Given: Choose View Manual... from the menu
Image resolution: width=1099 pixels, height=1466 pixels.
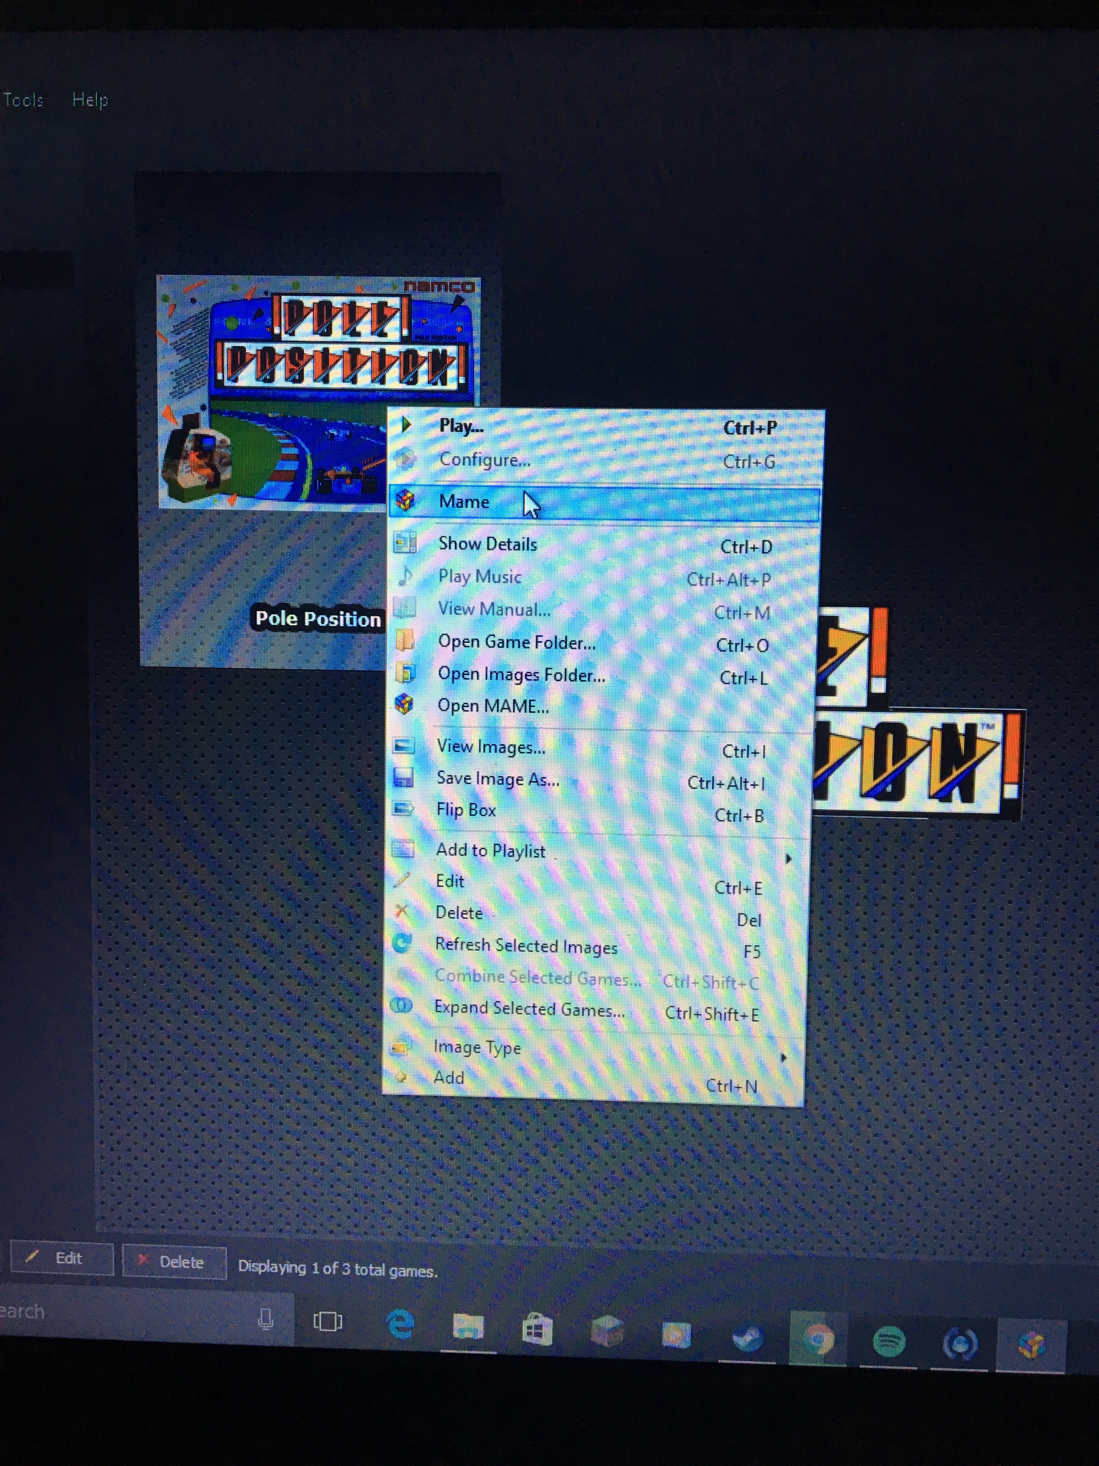Looking at the screenshot, I should (x=601, y=610).
